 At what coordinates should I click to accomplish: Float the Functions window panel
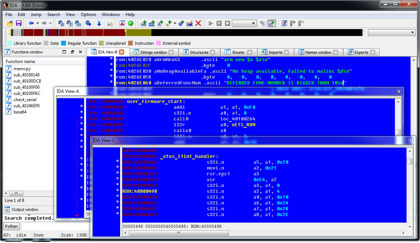coord(72,52)
